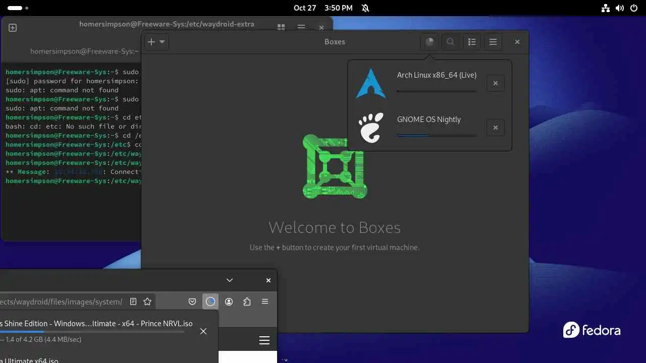This screenshot has width=646, height=363.
Task: Open a new terminal tab with the plus icon
Action: [x=13, y=28]
